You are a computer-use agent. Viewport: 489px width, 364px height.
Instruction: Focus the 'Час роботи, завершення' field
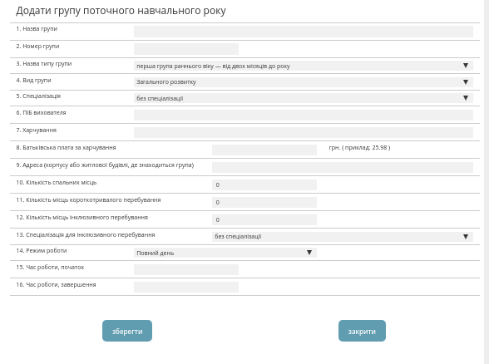186,287
